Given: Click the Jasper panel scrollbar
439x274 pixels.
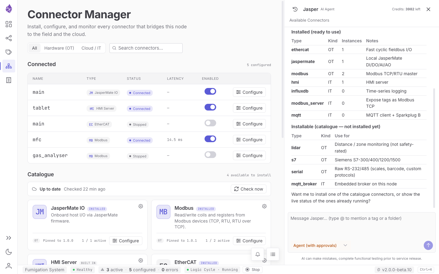Looking at the screenshot, I should pyautogui.click(x=434, y=148).
